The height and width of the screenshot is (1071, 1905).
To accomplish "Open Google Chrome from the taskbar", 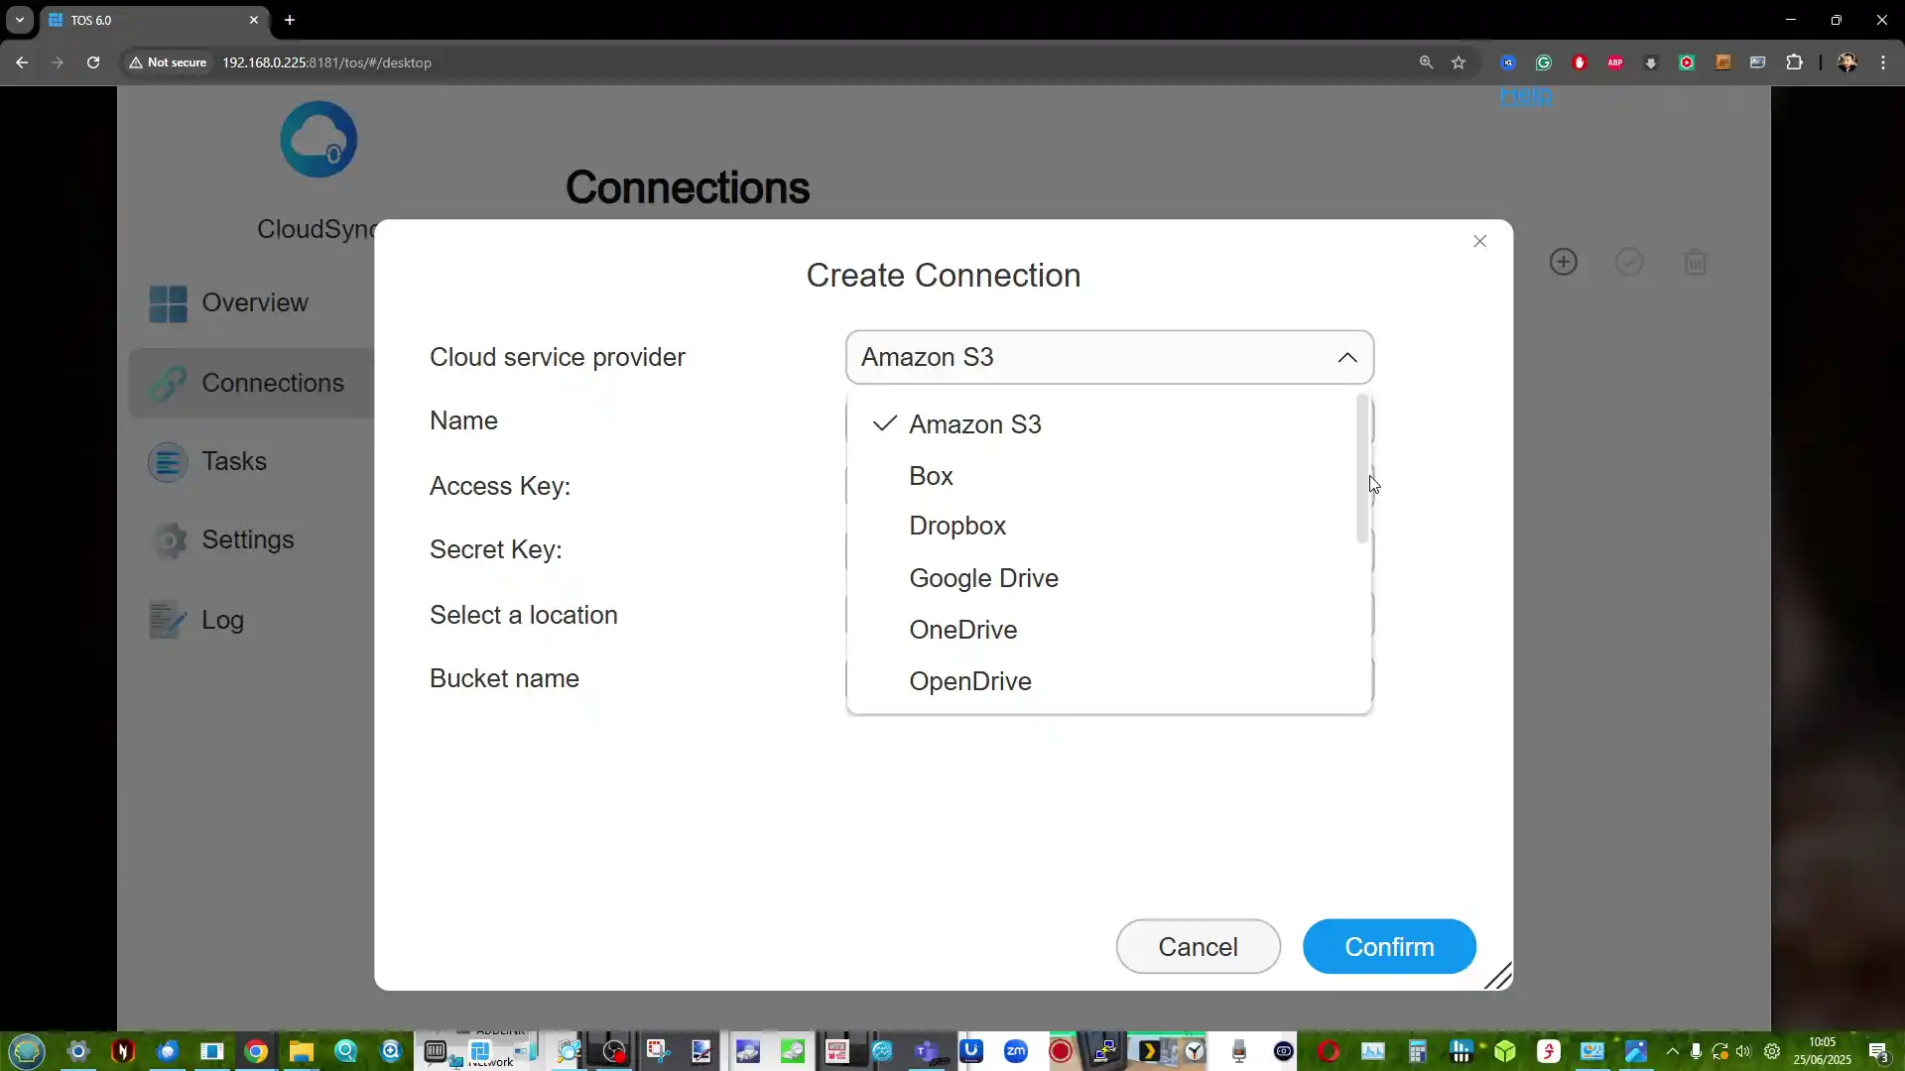I will pos(256,1051).
